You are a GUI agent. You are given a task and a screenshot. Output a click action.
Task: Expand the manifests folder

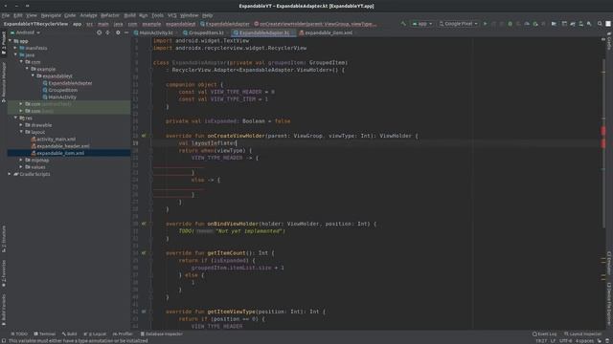(x=15, y=48)
